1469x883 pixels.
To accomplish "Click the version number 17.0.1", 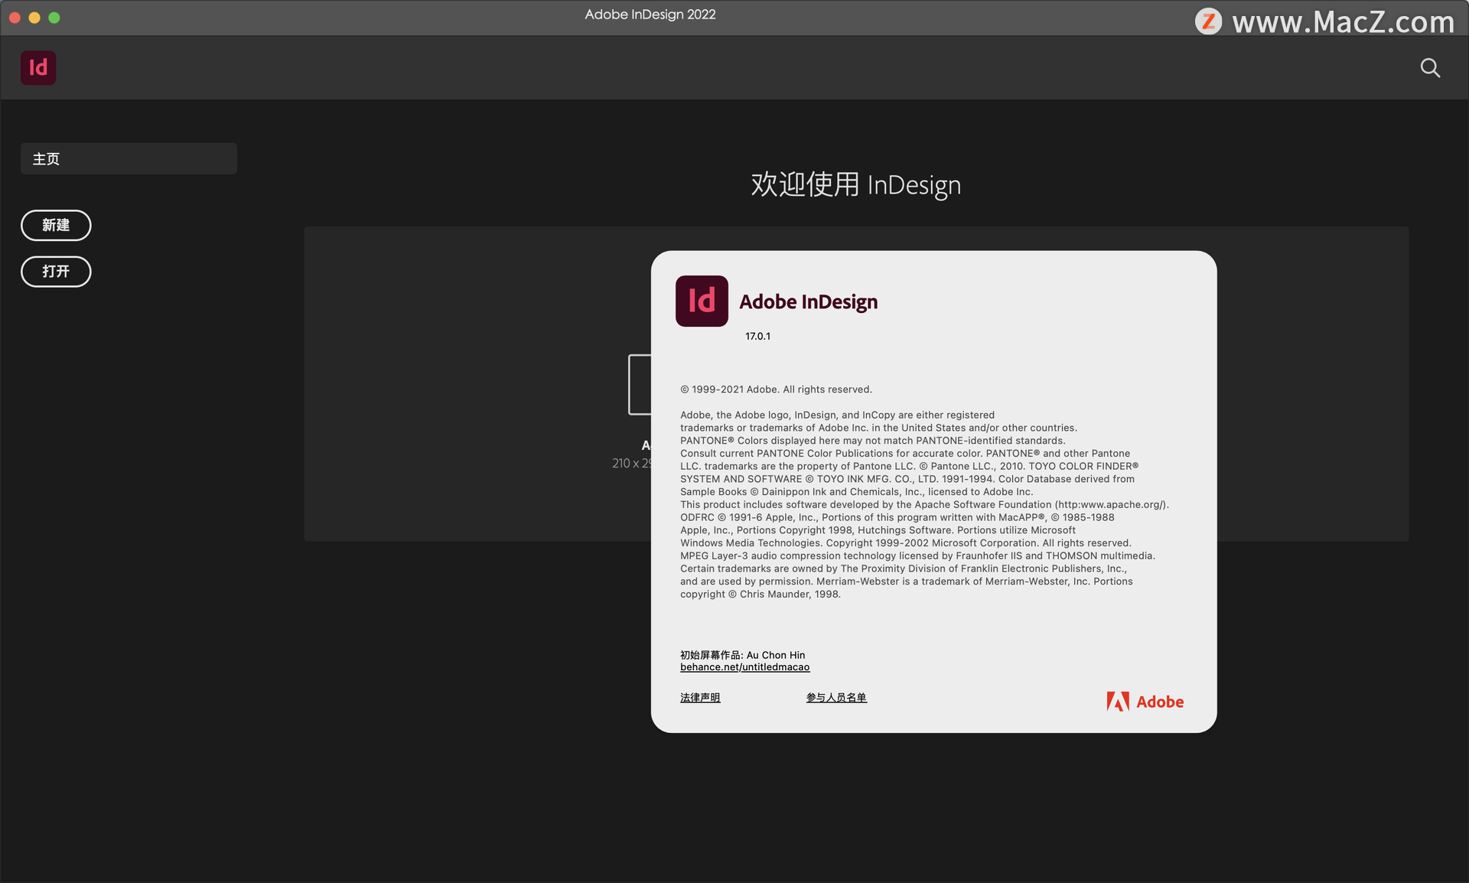I will [x=757, y=337].
